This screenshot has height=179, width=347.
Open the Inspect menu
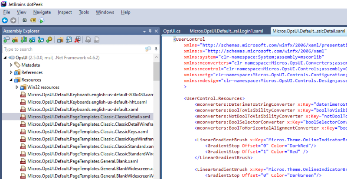coord(65,12)
